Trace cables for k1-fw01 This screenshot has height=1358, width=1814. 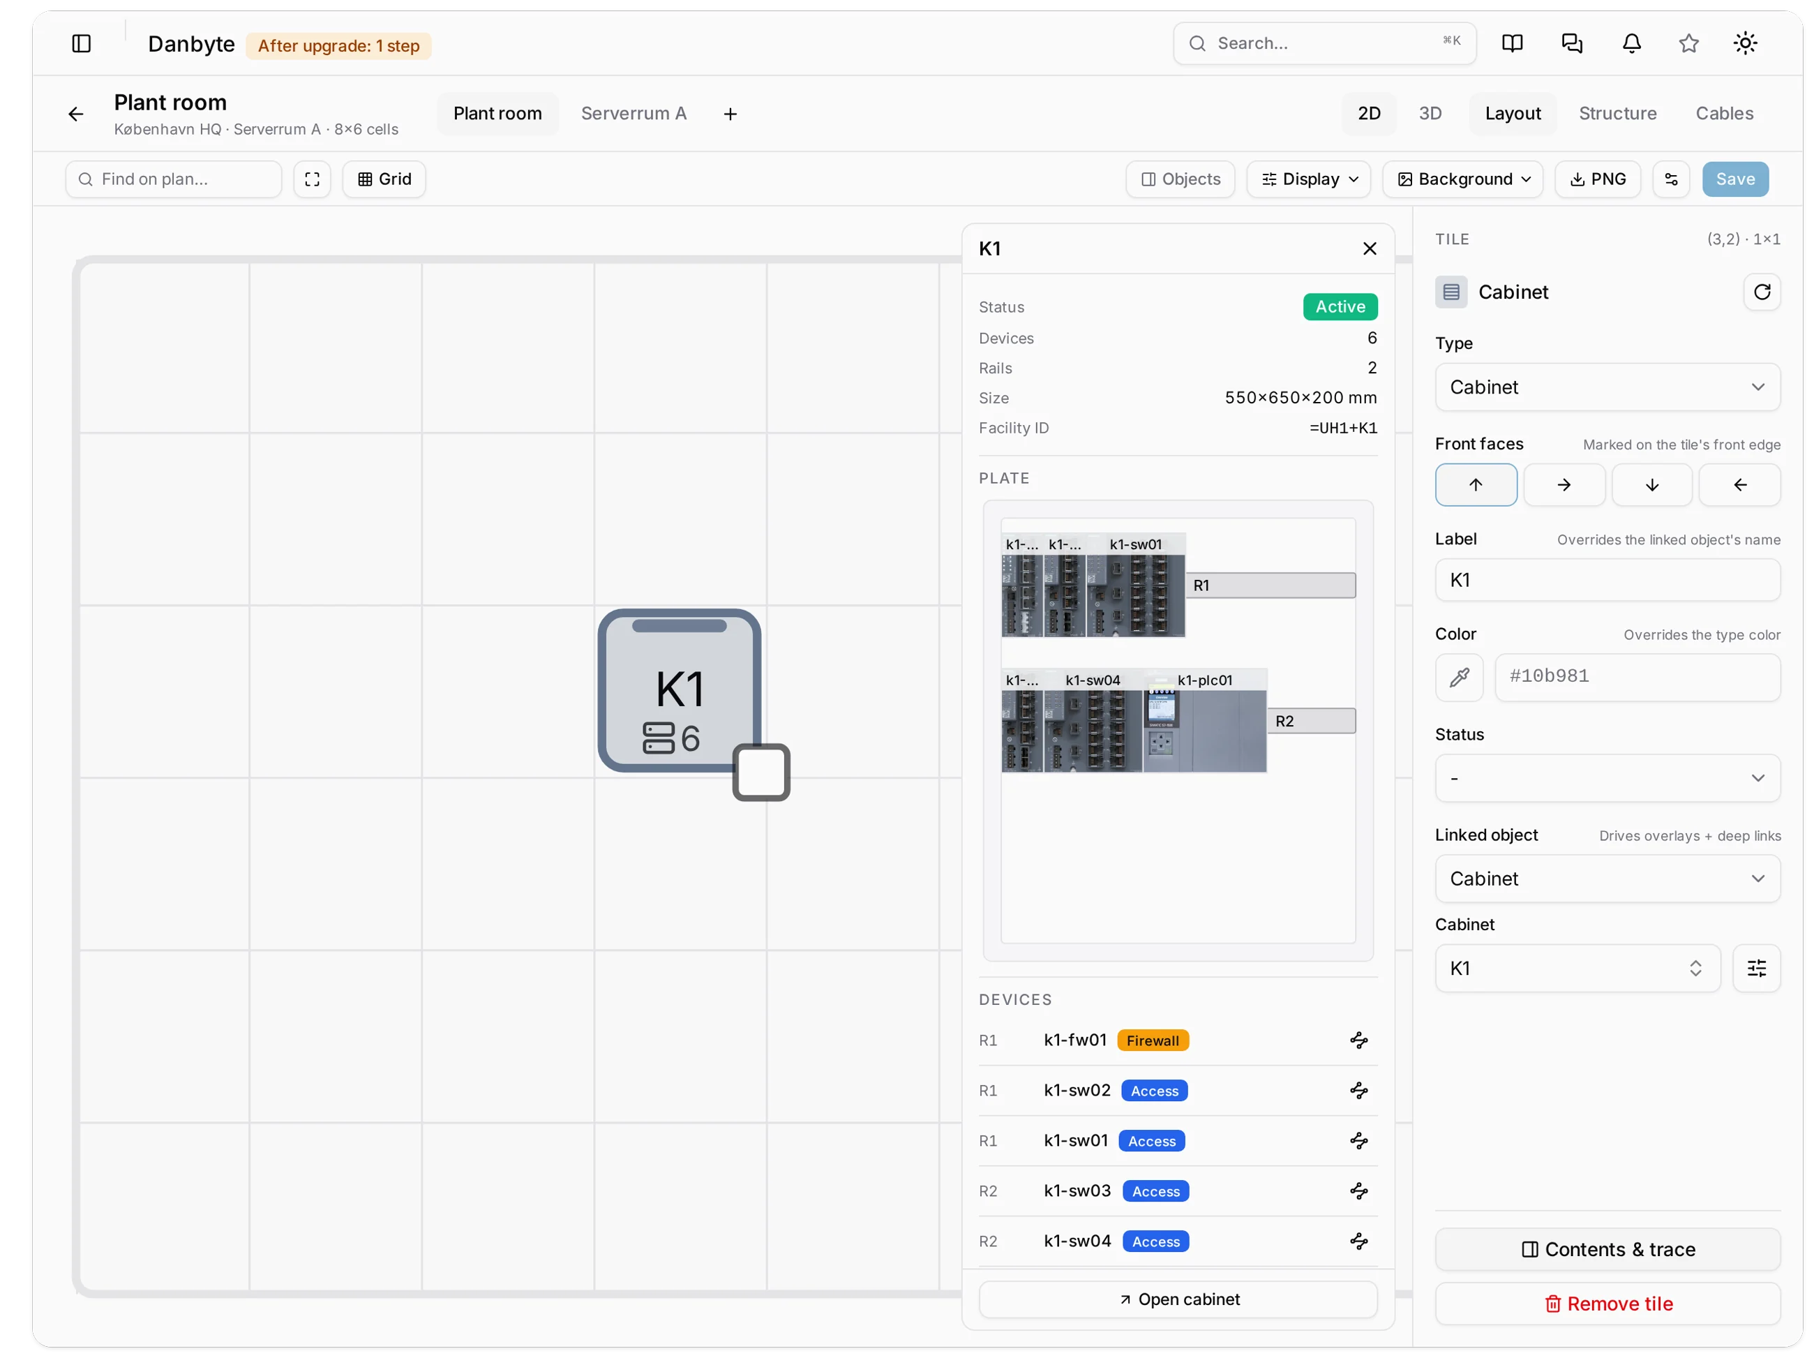(x=1358, y=1040)
